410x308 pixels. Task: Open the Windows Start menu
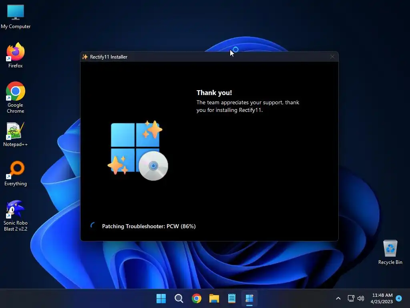tap(161, 298)
